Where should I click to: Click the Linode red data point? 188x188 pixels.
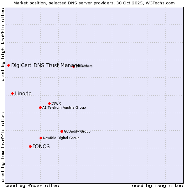pos(12,93)
